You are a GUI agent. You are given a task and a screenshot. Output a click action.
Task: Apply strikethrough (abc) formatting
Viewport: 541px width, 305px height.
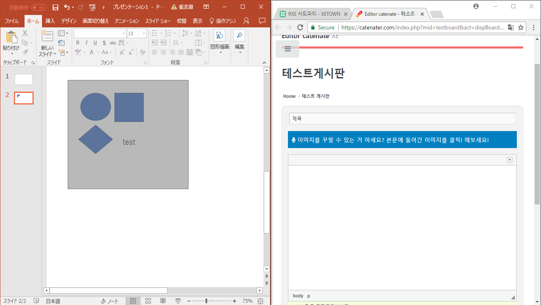(x=113, y=43)
